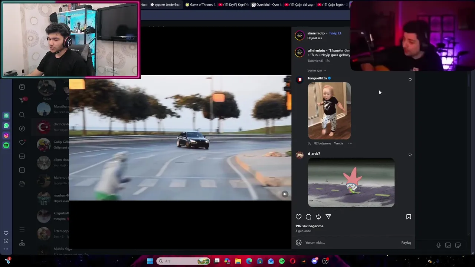Click 'Takip Et' to follow alinirmioto
The image size is (475, 267).
(335, 33)
